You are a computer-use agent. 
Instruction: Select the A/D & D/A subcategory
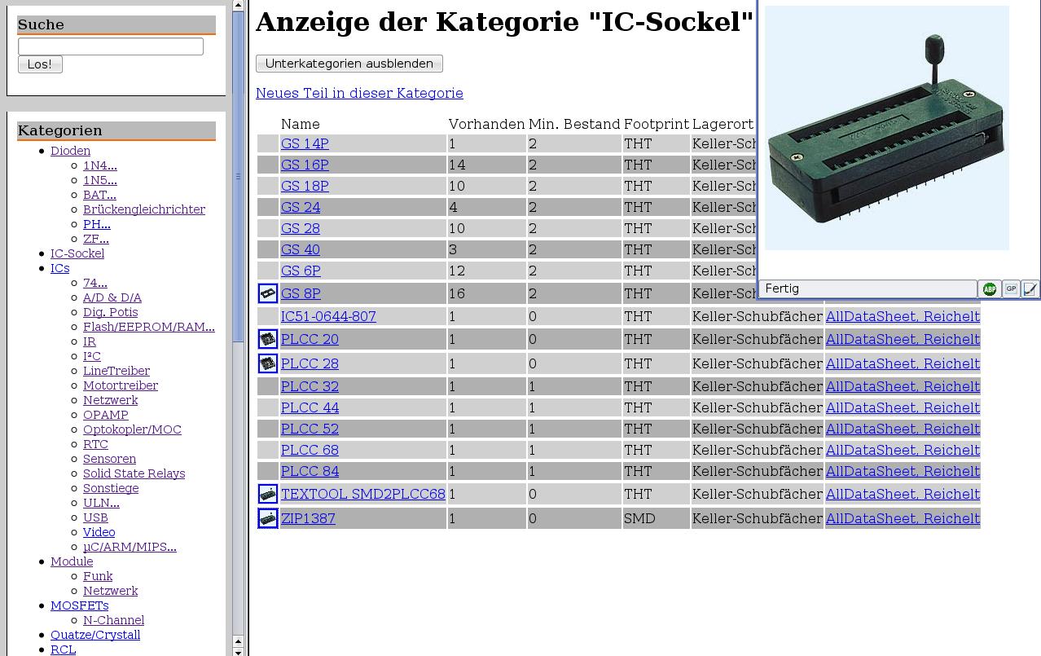tap(112, 297)
